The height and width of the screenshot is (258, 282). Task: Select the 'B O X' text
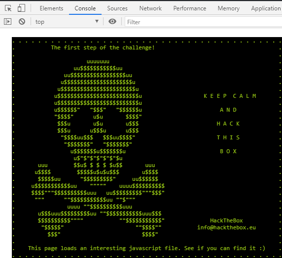coord(228,151)
